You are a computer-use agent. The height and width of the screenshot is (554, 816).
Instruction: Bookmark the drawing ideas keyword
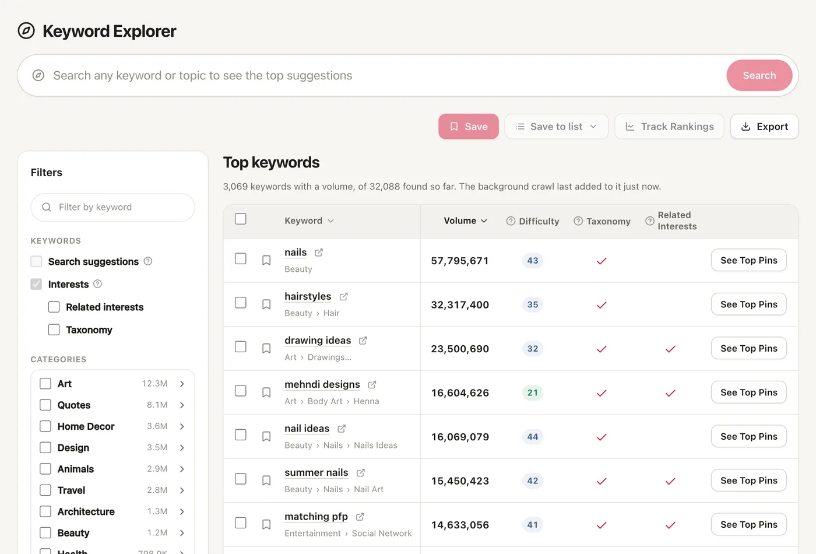pyautogui.click(x=266, y=348)
